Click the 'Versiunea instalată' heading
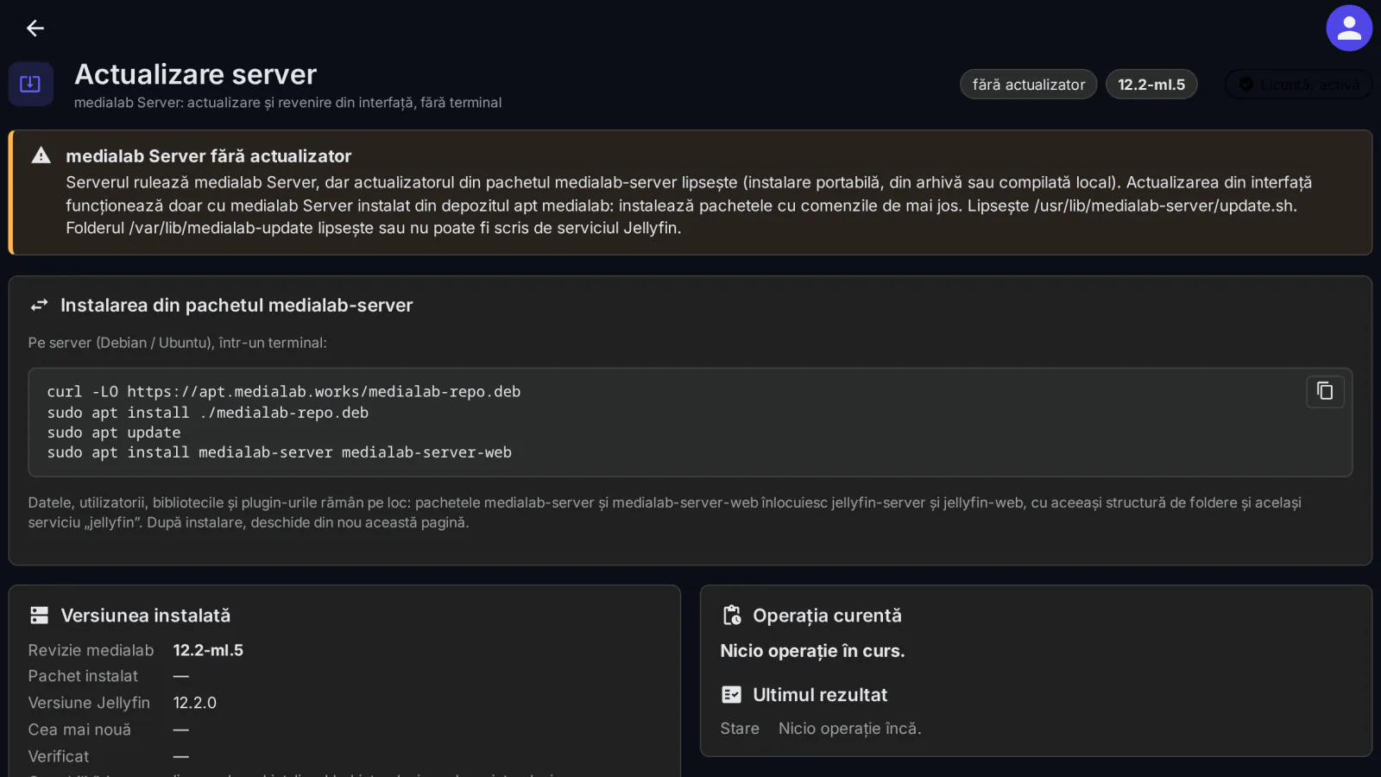 [146, 616]
